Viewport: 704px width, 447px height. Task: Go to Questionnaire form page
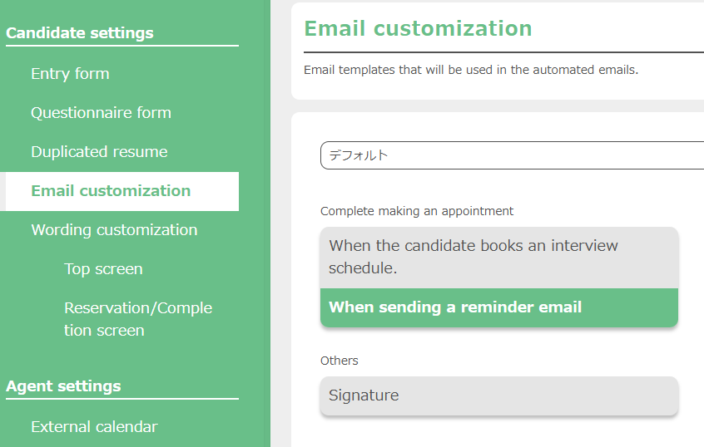(x=101, y=113)
